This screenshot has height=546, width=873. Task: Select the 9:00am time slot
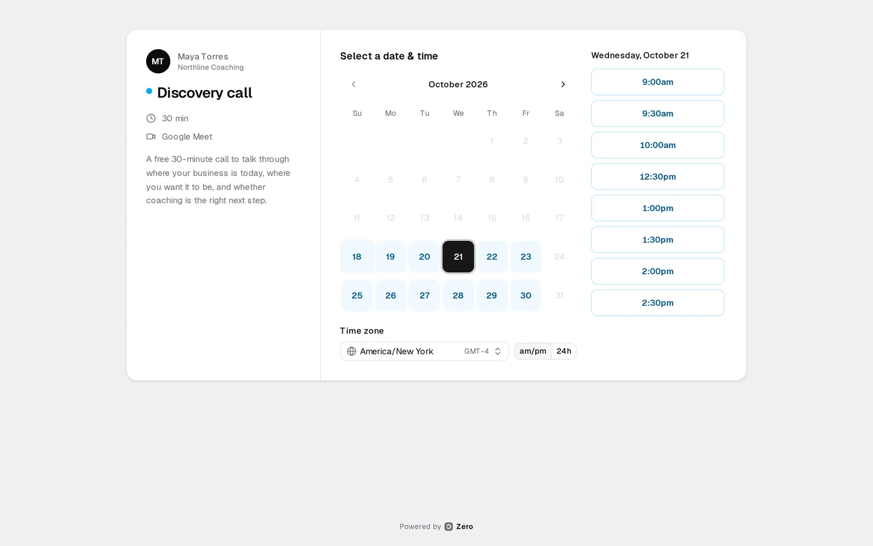click(x=657, y=82)
